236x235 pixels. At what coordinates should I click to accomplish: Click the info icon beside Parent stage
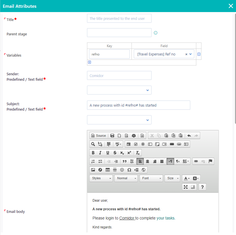(155, 33)
